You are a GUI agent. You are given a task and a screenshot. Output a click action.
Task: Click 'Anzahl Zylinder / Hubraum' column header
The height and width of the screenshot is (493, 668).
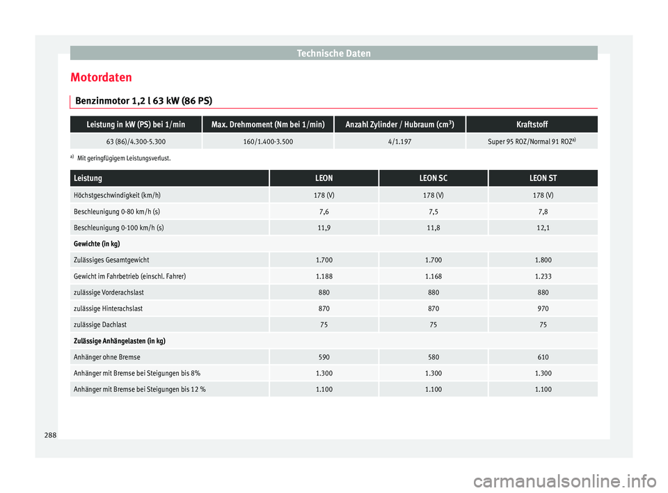point(399,125)
